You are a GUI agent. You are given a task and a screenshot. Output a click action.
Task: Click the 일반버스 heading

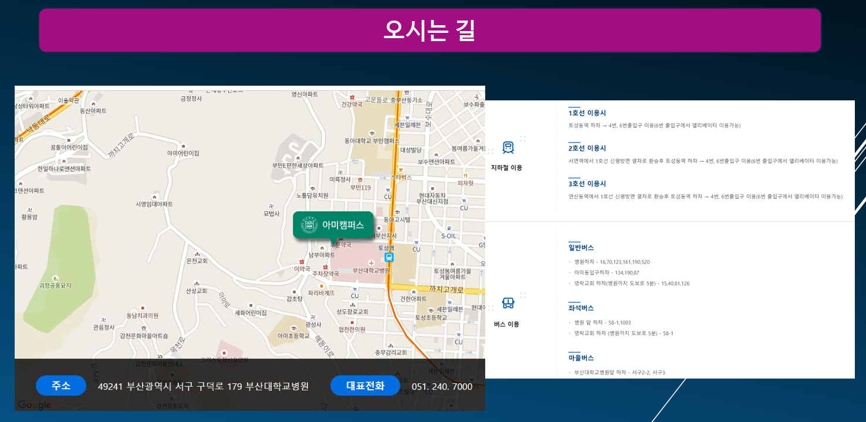pyautogui.click(x=581, y=248)
